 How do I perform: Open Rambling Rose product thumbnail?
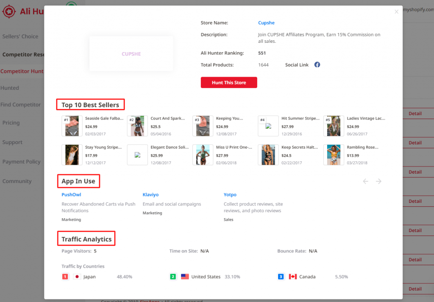[x=334, y=155]
